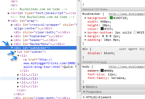Click the Matched CSS Rules header
This screenshot has width=145, height=99.
tap(113, 9)
